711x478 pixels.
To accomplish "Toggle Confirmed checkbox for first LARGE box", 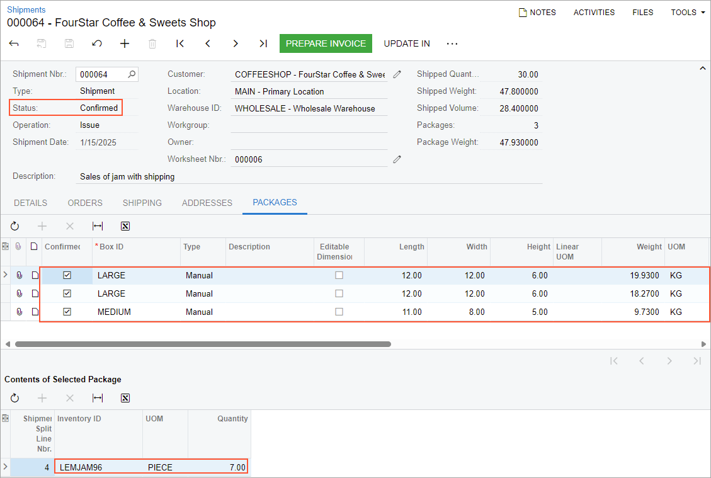I will click(67, 275).
